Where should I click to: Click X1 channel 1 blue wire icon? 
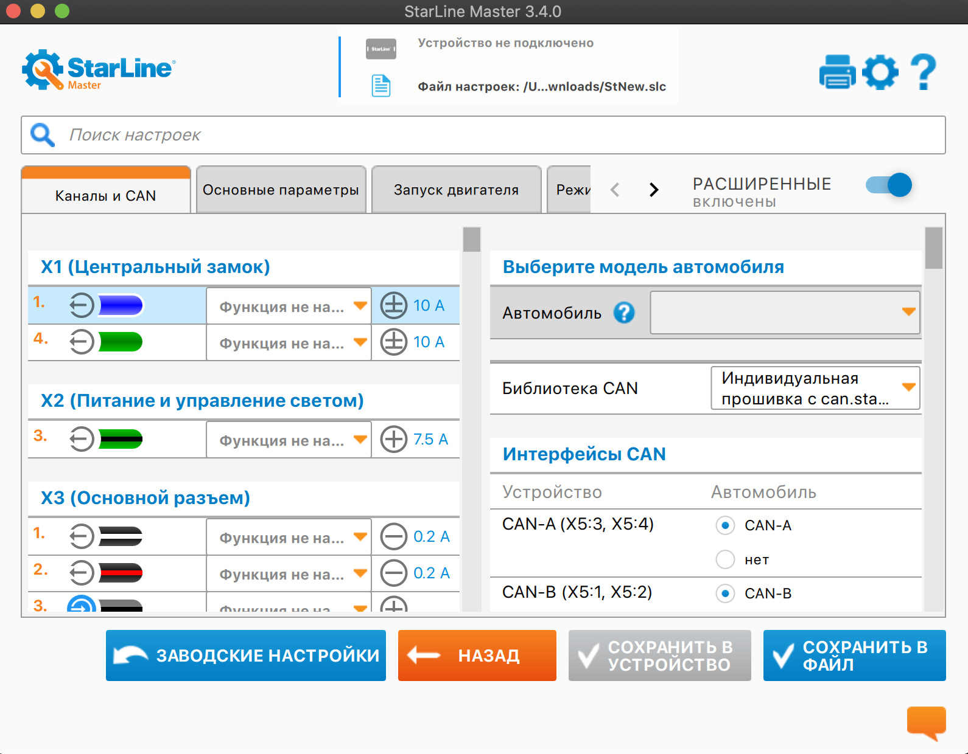click(x=121, y=305)
